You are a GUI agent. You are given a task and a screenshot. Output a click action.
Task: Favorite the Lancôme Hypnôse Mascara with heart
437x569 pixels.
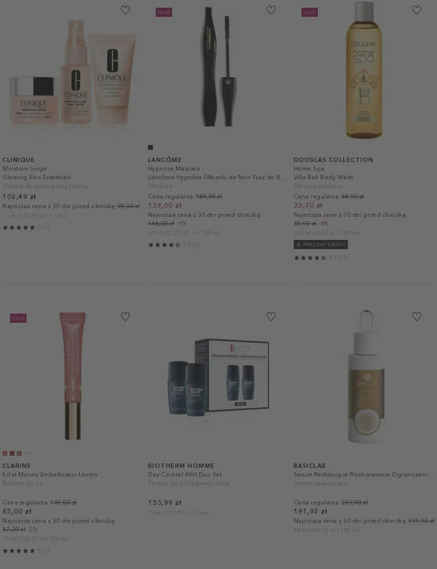pyautogui.click(x=271, y=10)
